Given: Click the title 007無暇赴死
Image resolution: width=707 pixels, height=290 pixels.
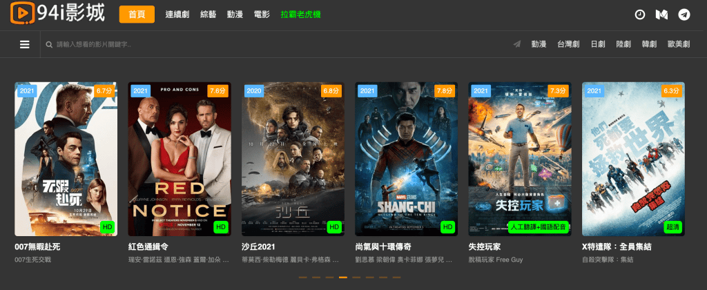Looking at the screenshot, I should click(x=37, y=247).
